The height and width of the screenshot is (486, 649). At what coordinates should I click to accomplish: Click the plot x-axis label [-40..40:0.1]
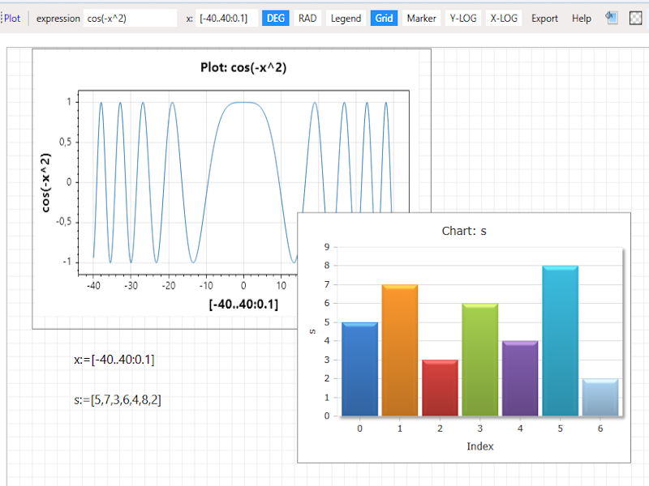pos(243,305)
